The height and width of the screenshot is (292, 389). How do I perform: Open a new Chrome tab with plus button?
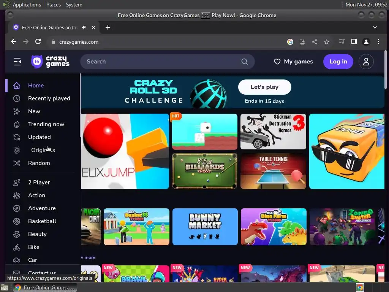[x=108, y=27]
